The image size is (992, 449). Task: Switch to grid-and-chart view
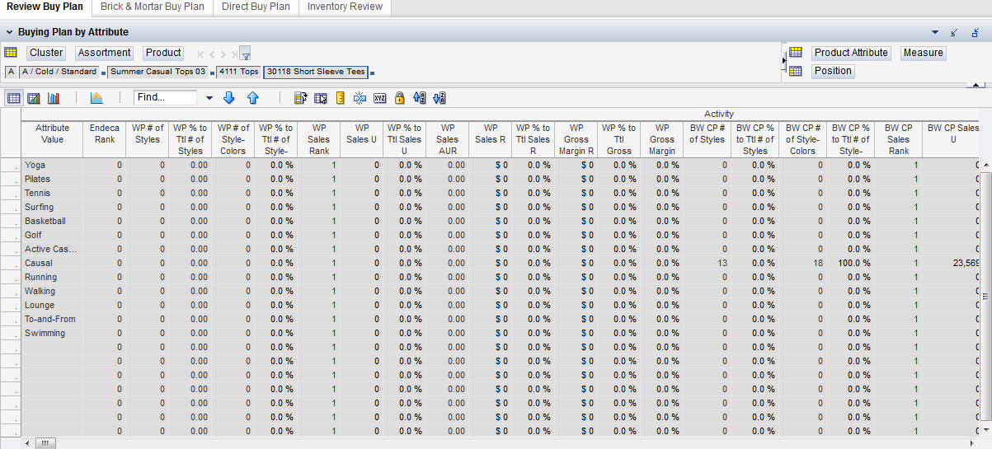pos(34,98)
